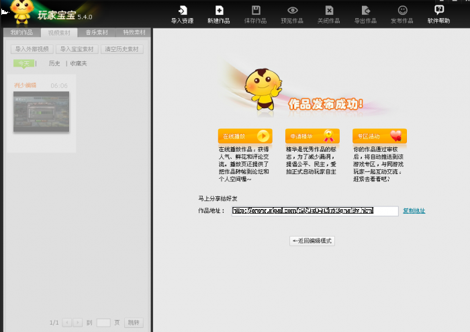This screenshot has width=470, height=332.
Task: Click the 关闭作品 icon
Action: click(329, 11)
